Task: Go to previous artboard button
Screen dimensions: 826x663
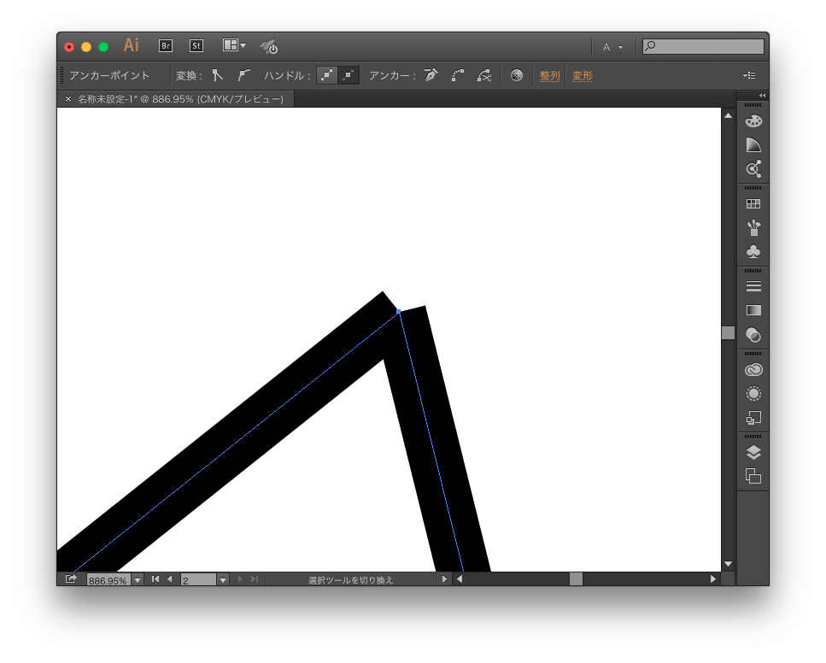Action: point(170,579)
